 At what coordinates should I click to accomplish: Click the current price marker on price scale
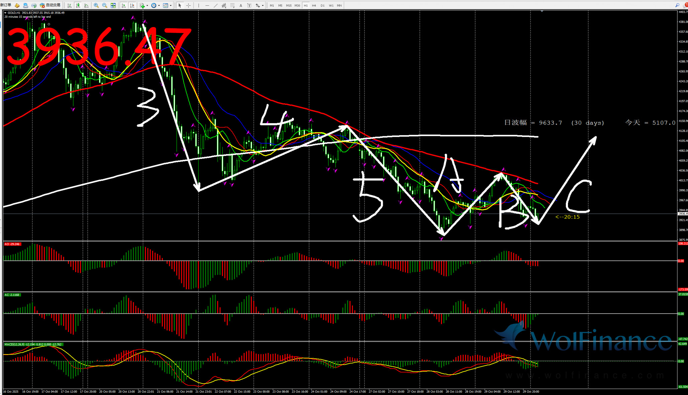[x=682, y=214]
